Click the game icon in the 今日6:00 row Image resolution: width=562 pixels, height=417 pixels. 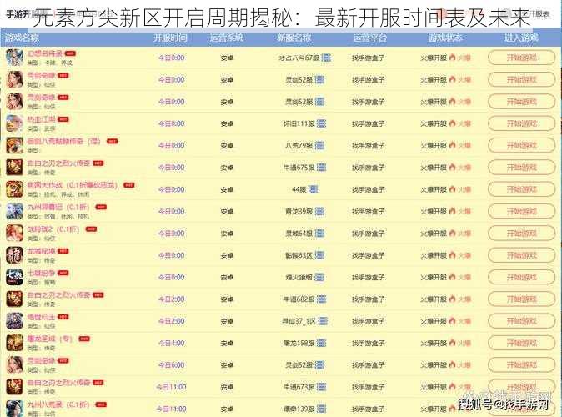tap(14, 364)
